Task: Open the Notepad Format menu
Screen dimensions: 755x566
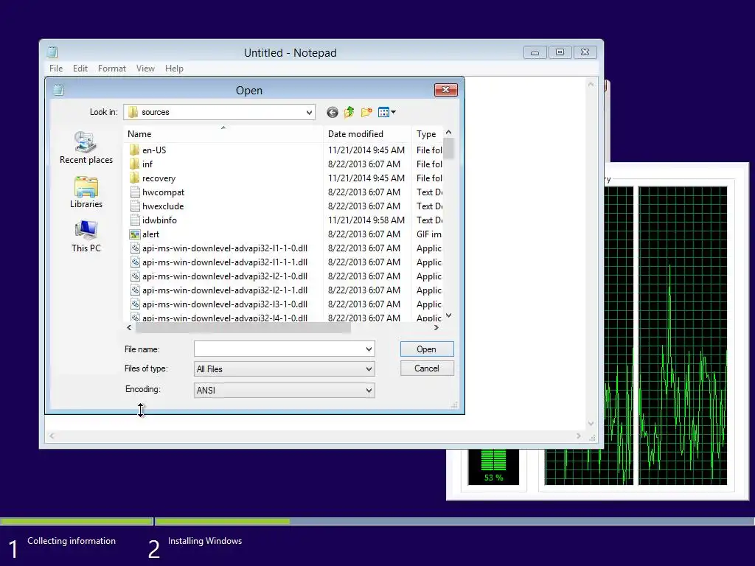Action: click(112, 69)
